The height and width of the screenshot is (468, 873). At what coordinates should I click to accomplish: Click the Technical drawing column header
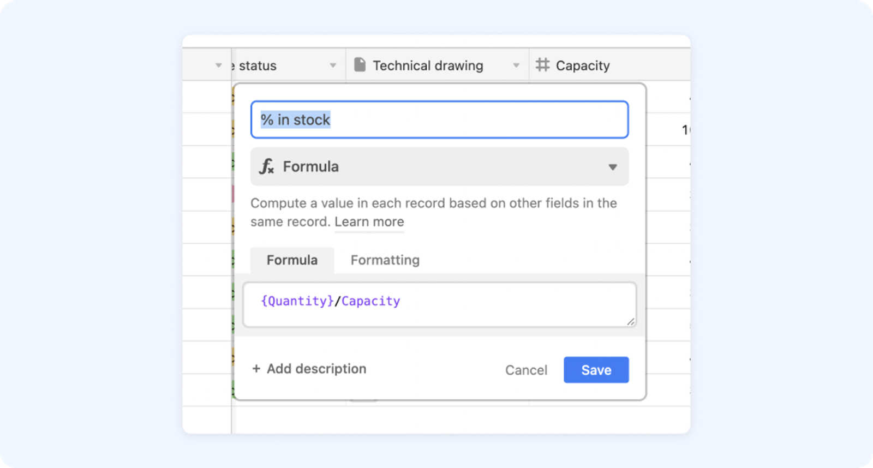(x=437, y=65)
